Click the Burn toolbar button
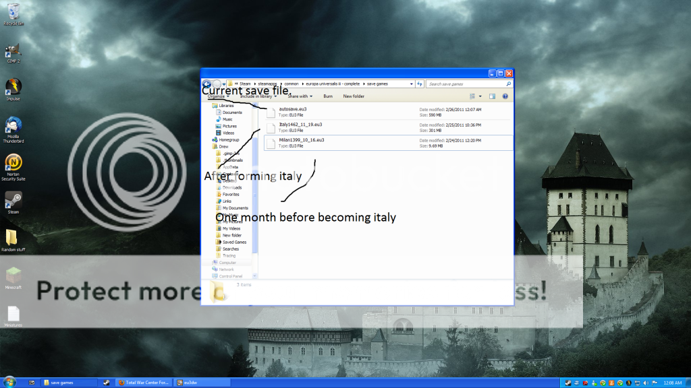Image resolution: width=691 pixels, height=388 pixels. [328, 96]
